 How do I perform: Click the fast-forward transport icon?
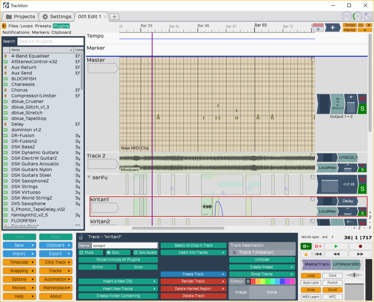[x=360, y=254]
